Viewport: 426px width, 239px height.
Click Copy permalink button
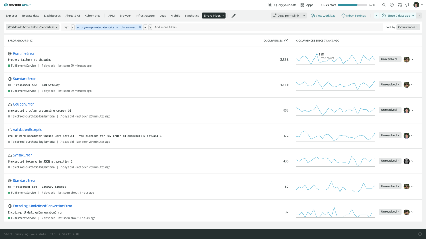click(286, 16)
